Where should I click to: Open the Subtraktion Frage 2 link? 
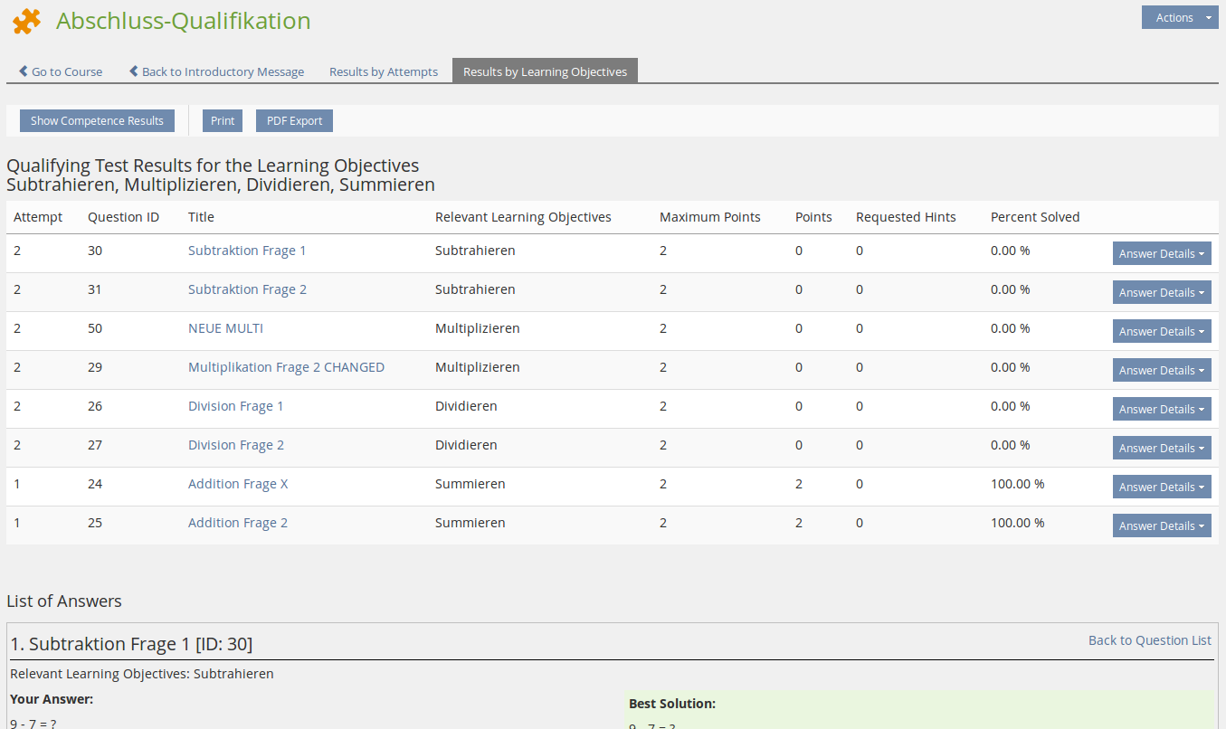[247, 289]
